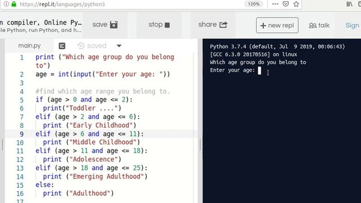Click the save button with floppy icon
Viewport: 361px width, 203px height.
(105, 25)
